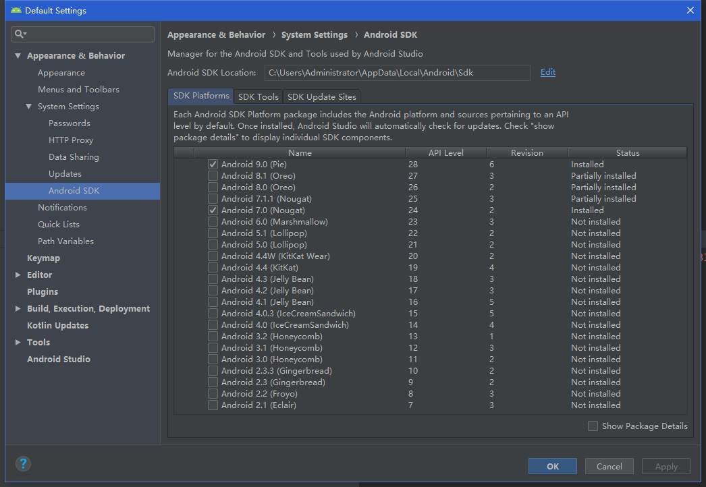Viewport: 706px width, 487px height.
Task: Check Android 2.1 (Eclair) checkbox
Action: point(213,405)
